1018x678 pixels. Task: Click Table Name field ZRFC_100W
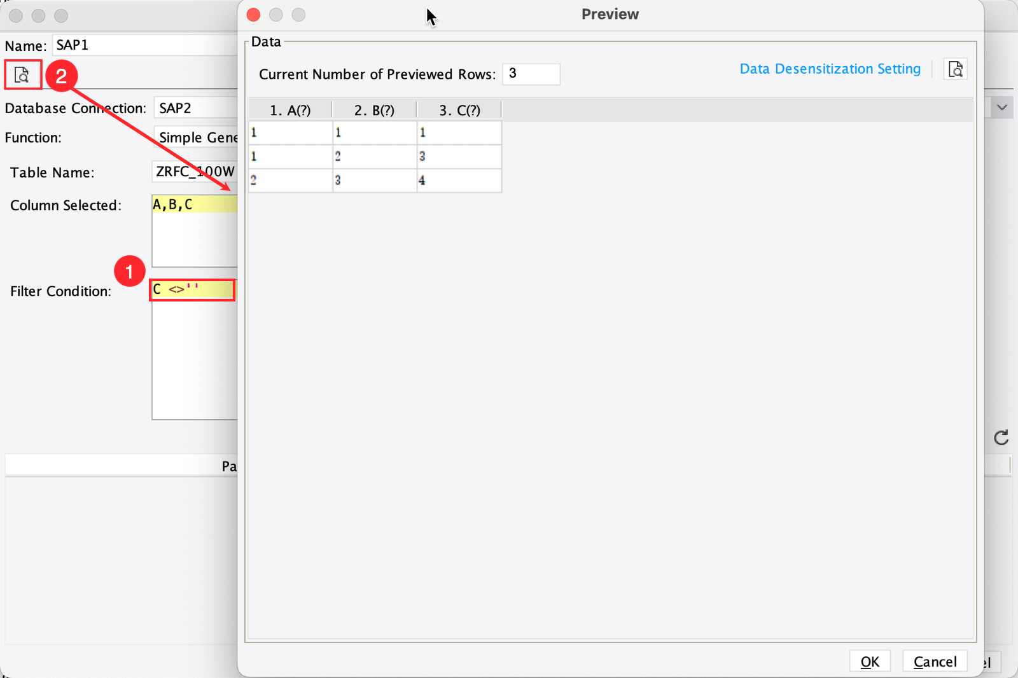pos(195,172)
